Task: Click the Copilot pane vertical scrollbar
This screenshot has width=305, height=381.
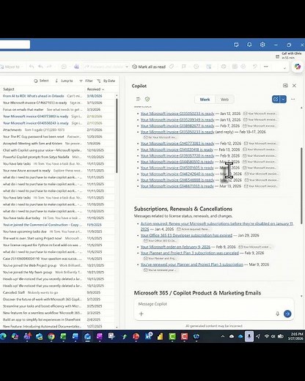Action: [x=301, y=185]
